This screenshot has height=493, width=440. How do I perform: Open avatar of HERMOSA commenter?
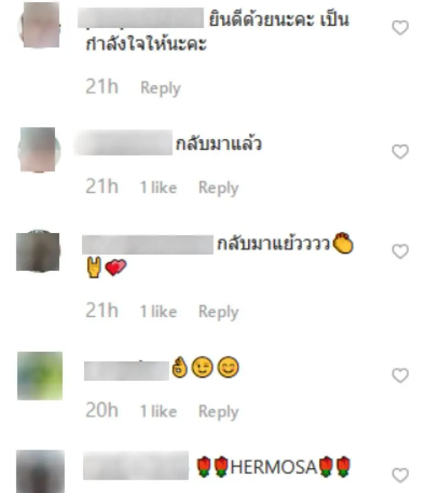[40, 472]
